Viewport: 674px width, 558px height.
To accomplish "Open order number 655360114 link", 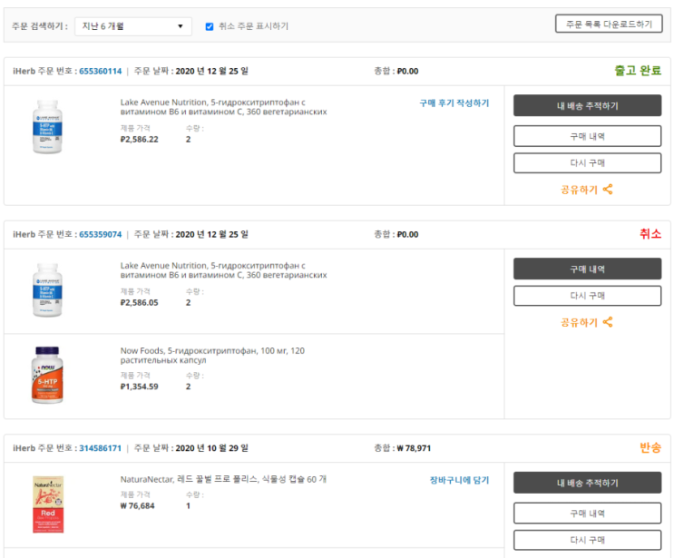I will tap(100, 71).
